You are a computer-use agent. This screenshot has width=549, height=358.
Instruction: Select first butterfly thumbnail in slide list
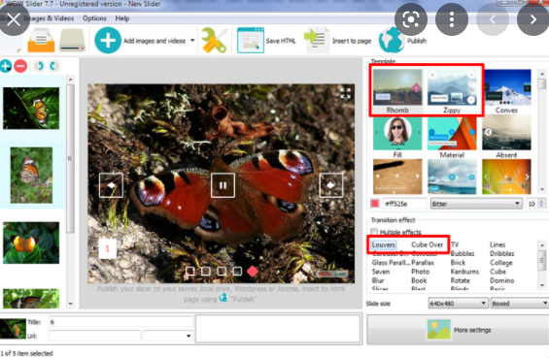point(31,109)
